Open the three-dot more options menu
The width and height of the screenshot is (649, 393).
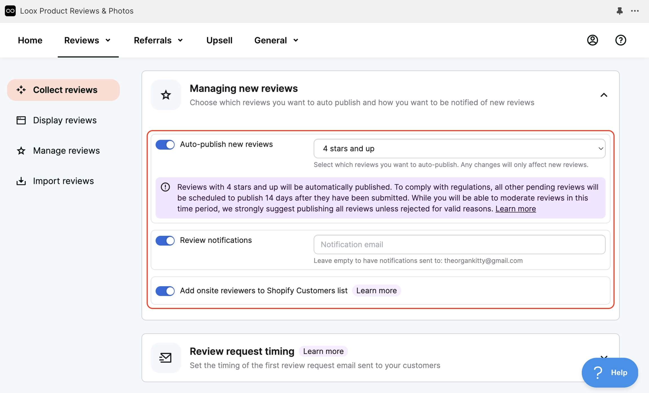(635, 11)
